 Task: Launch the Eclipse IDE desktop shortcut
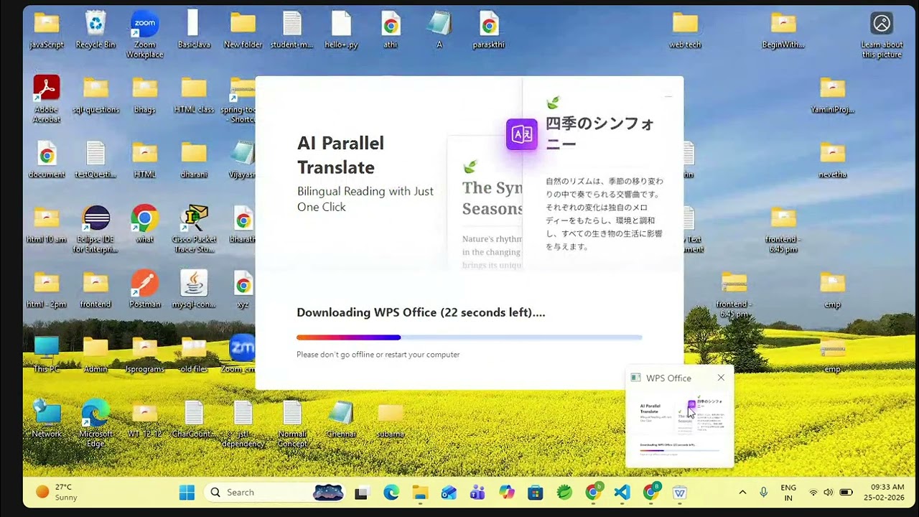pyautogui.click(x=95, y=229)
